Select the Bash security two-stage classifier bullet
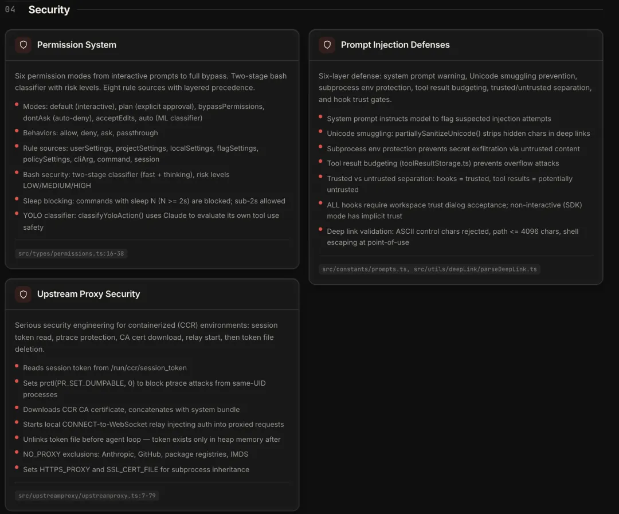The height and width of the screenshot is (514, 619). click(x=126, y=180)
